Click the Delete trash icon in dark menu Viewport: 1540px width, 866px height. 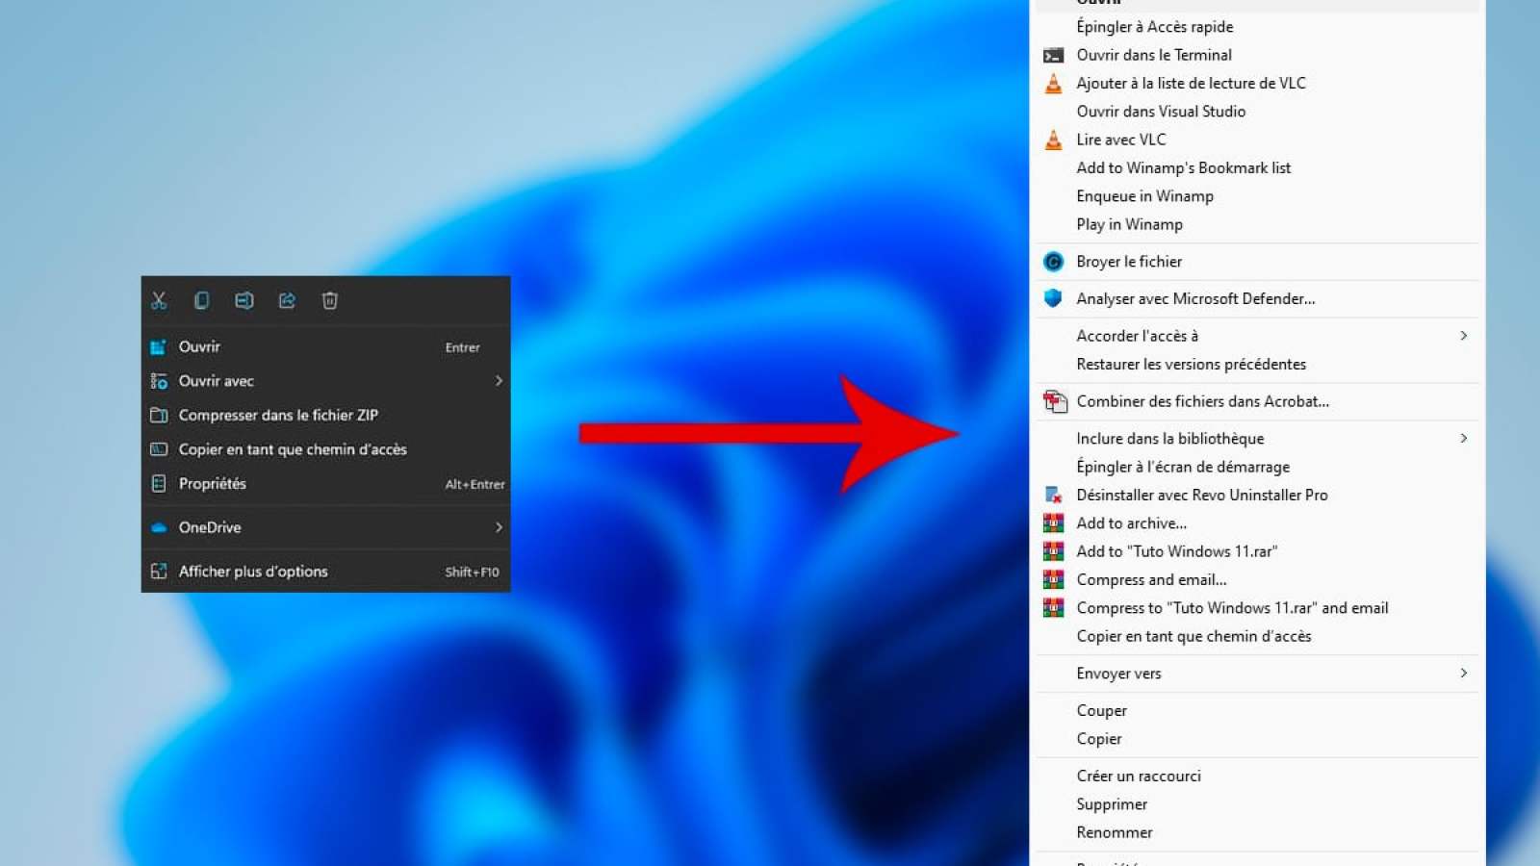point(329,301)
